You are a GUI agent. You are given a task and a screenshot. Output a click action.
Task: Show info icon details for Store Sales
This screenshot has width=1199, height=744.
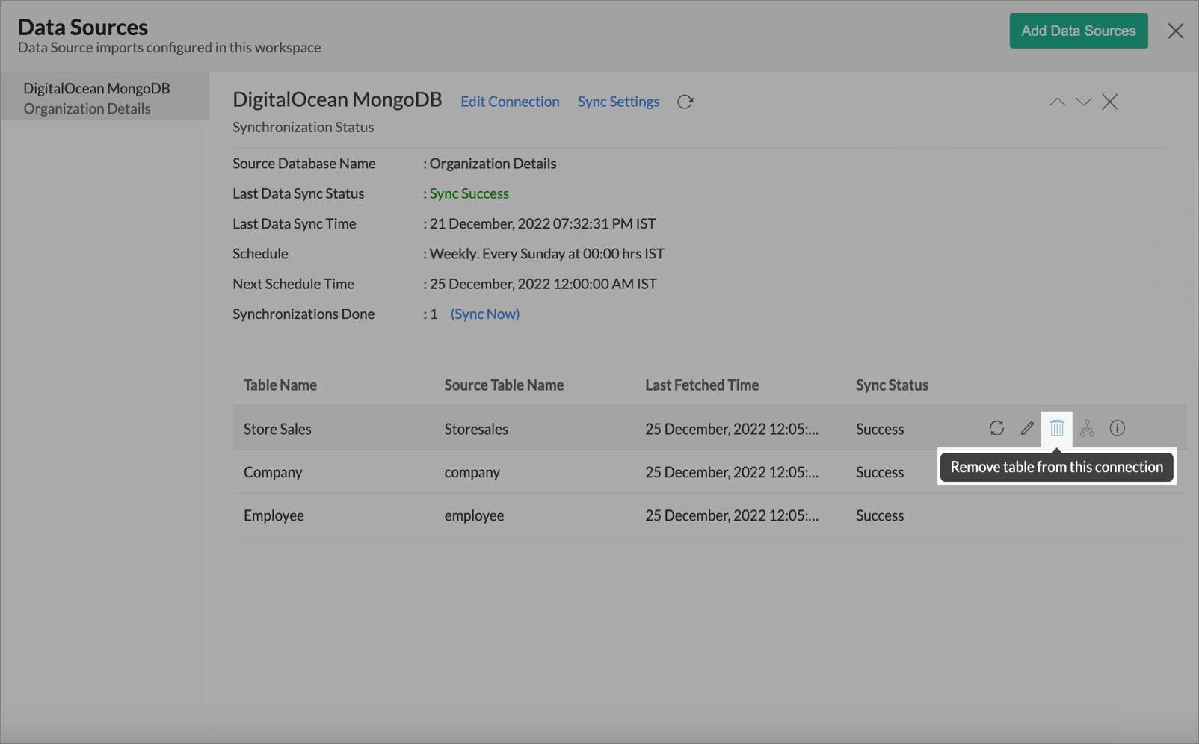pos(1117,428)
